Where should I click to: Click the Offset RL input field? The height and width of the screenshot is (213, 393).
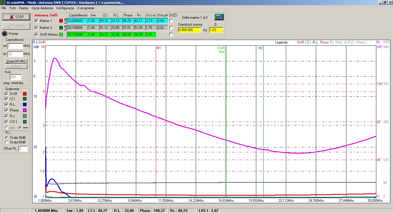click(x=23, y=149)
